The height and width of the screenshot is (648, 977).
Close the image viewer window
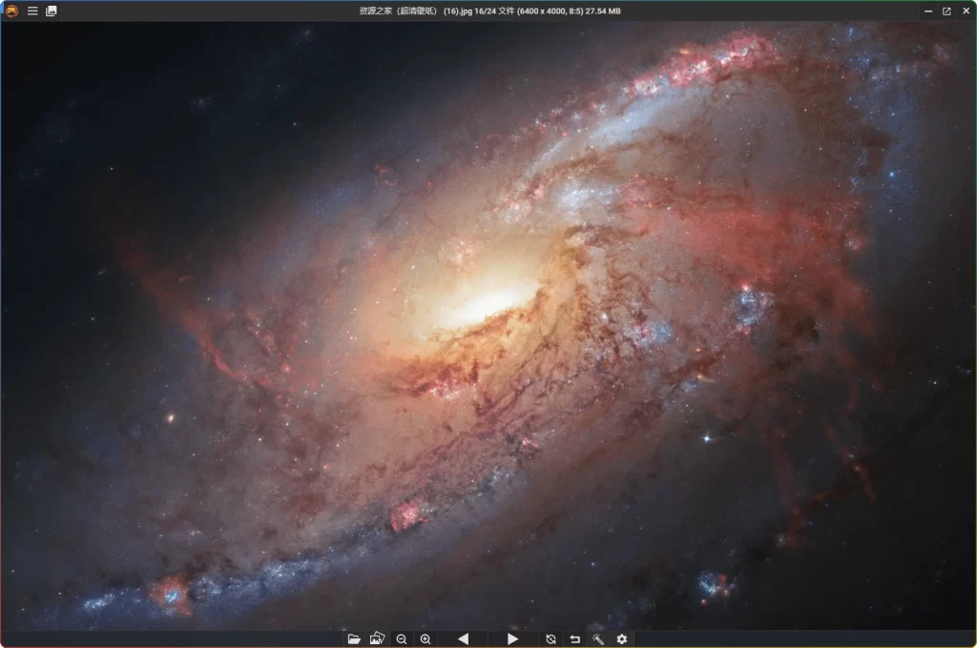(965, 10)
